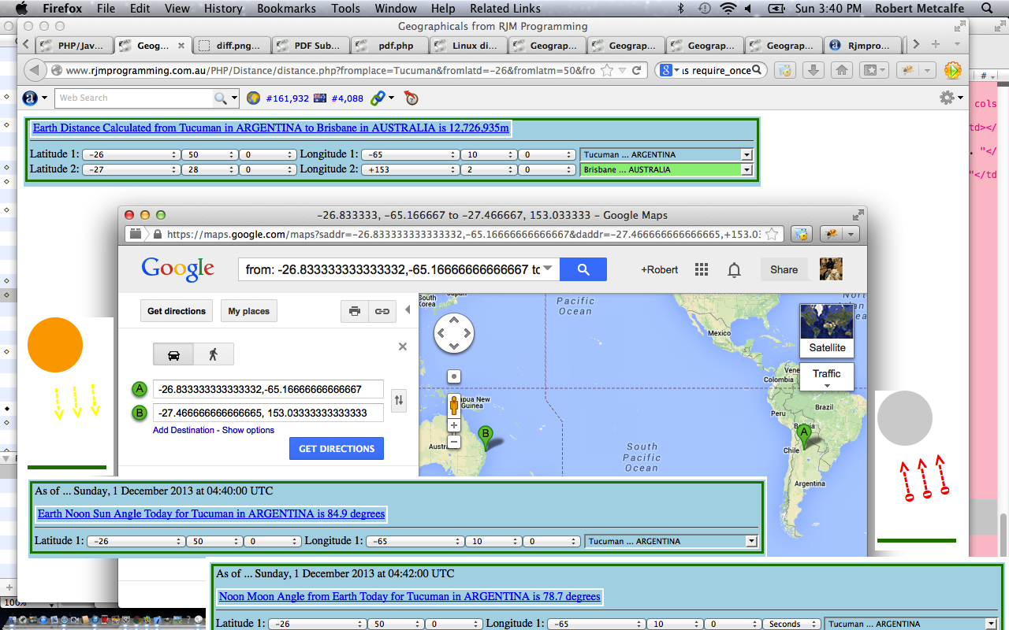Open Tucuman ... ARGENTINA dropdown in the distance form
This screenshot has width=1009, height=630.
[x=667, y=154]
